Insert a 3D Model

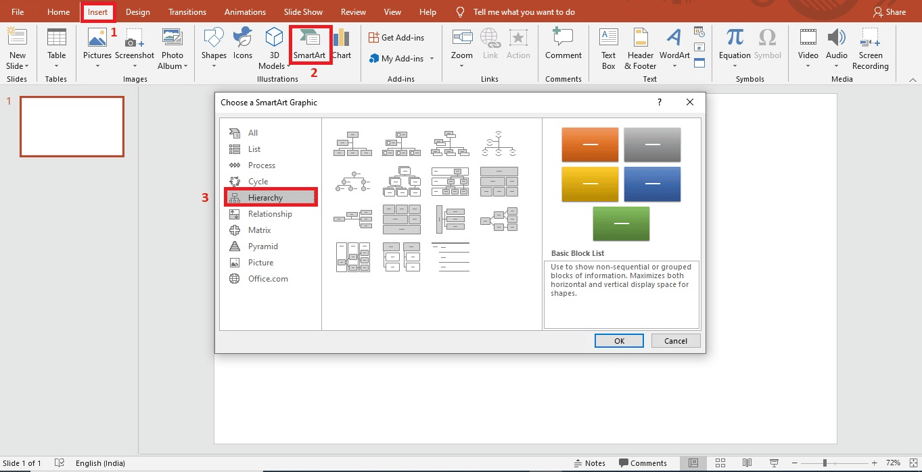pyautogui.click(x=274, y=47)
